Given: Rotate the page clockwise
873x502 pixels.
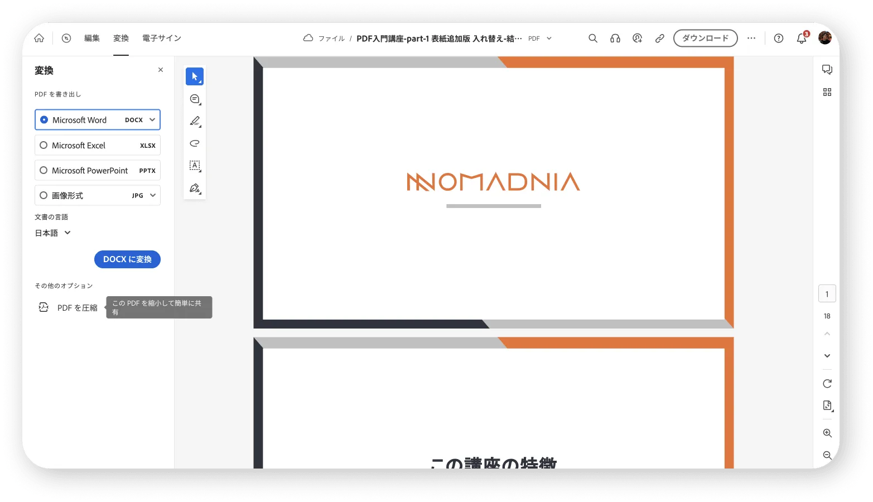Looking at the screenshot, I should point(827,384).
